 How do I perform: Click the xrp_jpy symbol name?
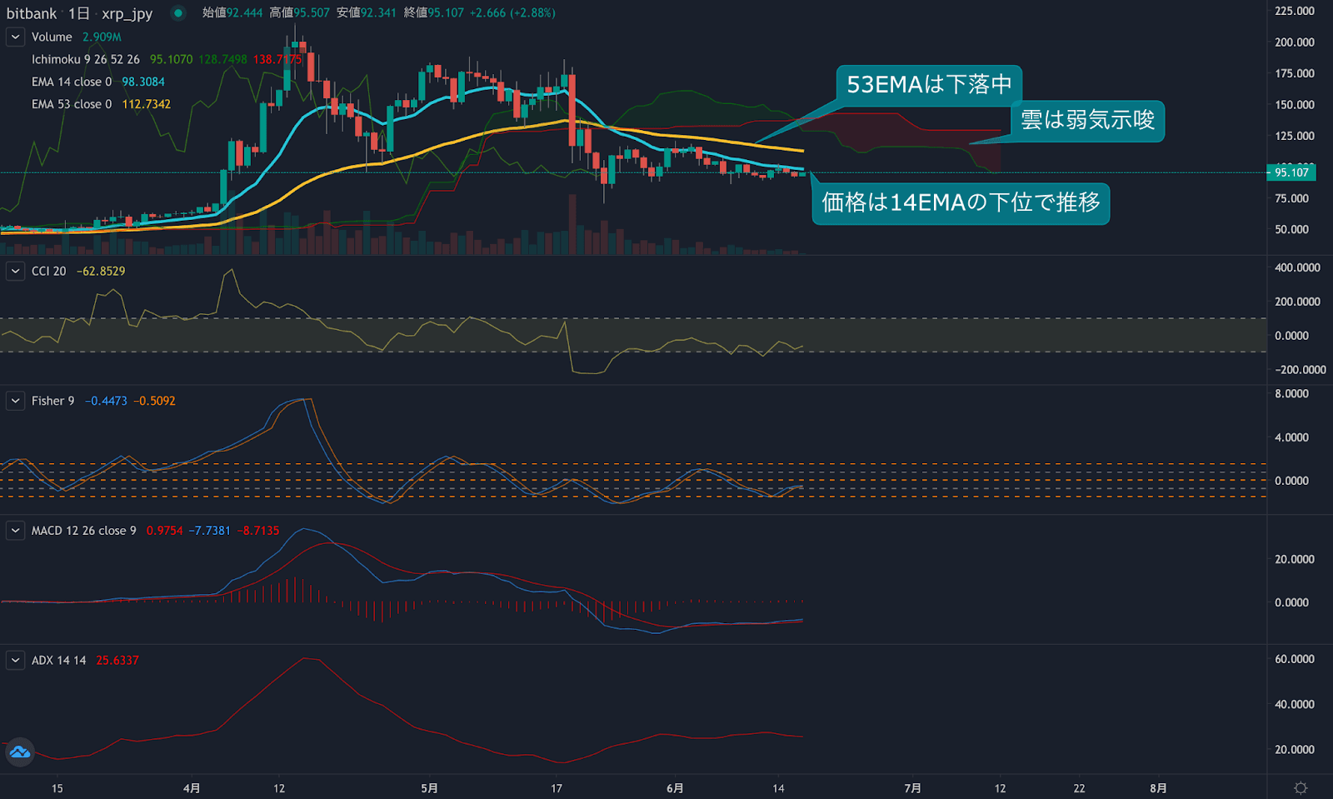pos(127,13)
